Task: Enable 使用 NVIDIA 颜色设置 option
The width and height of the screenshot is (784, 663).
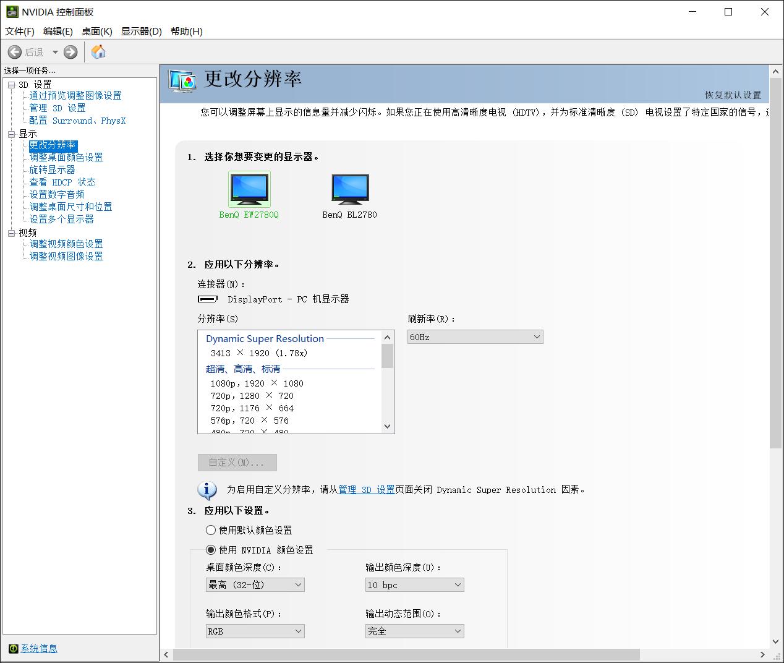Action: 210,549
